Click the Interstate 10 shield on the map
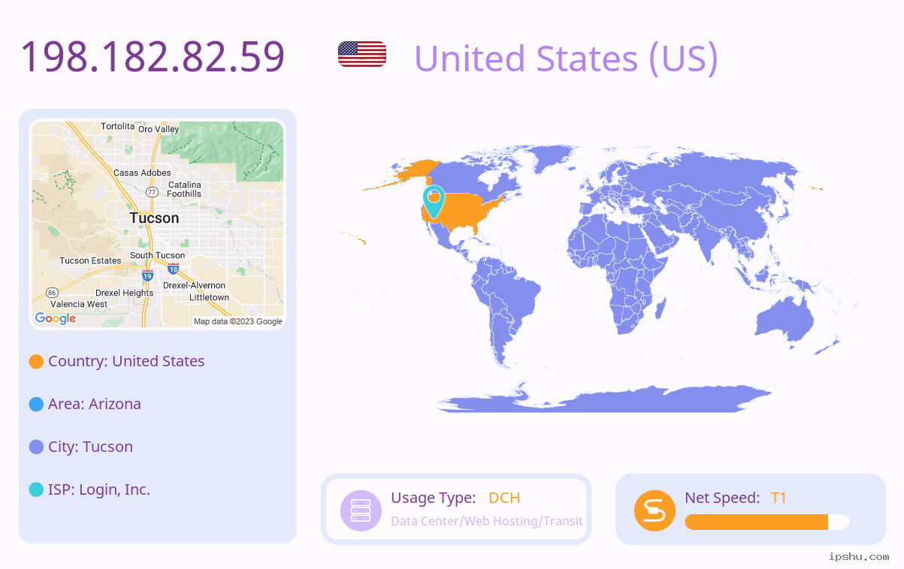The height and width of the screenshot is (569, 904). click(173, 269)
